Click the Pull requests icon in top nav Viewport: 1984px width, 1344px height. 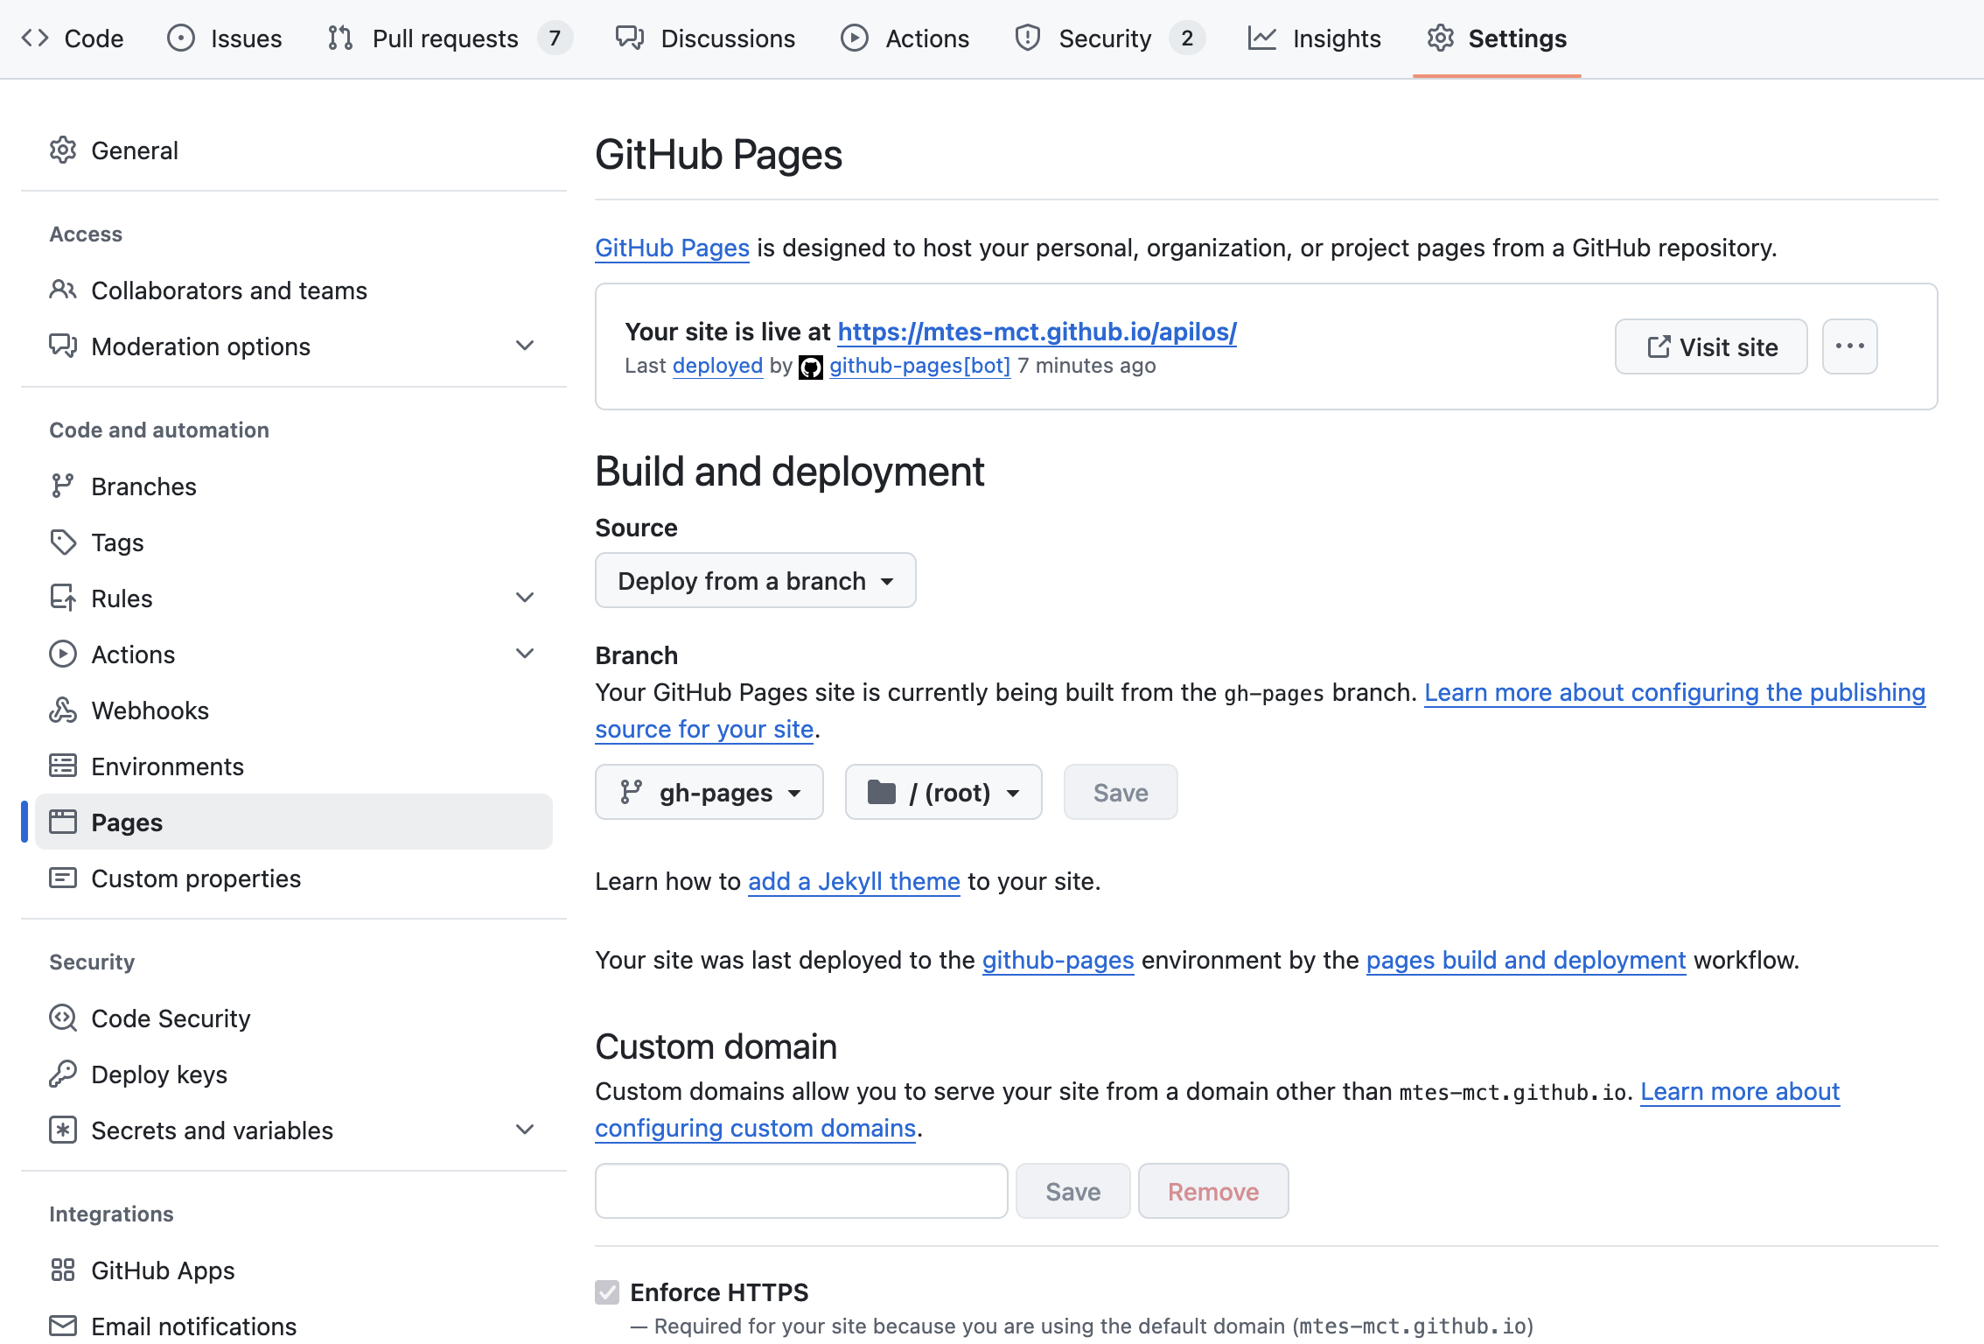[340, 38]
